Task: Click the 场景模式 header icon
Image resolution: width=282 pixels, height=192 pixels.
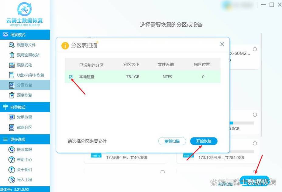Action: [x=5, y=35]
